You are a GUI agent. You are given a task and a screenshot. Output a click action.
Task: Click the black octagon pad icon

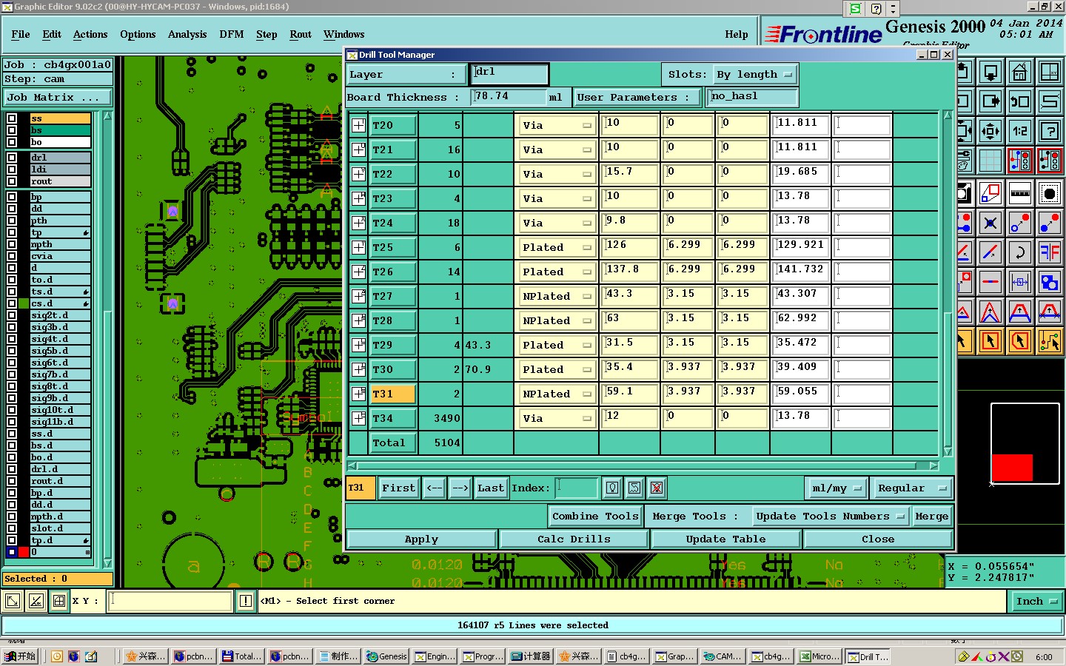click(1050, 194)
